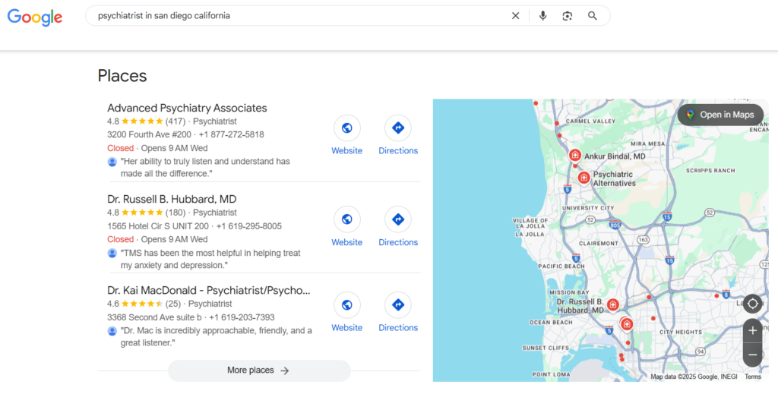Click Closed status under Dr. Russell B. Hubbard
The width and height of the screenshot is (778, 394).
pos(121,239)
